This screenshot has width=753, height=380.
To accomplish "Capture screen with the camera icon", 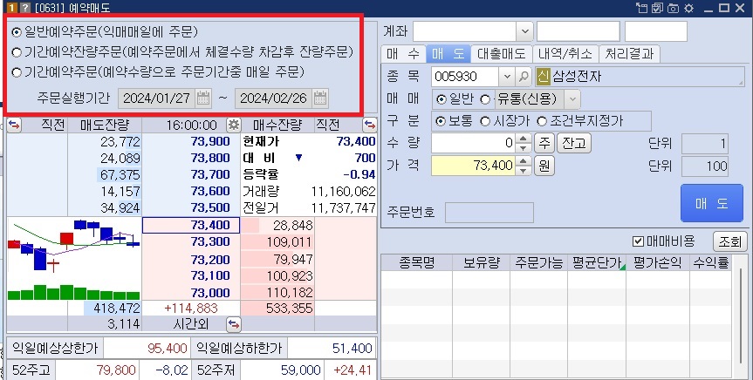I will (674, 8).
